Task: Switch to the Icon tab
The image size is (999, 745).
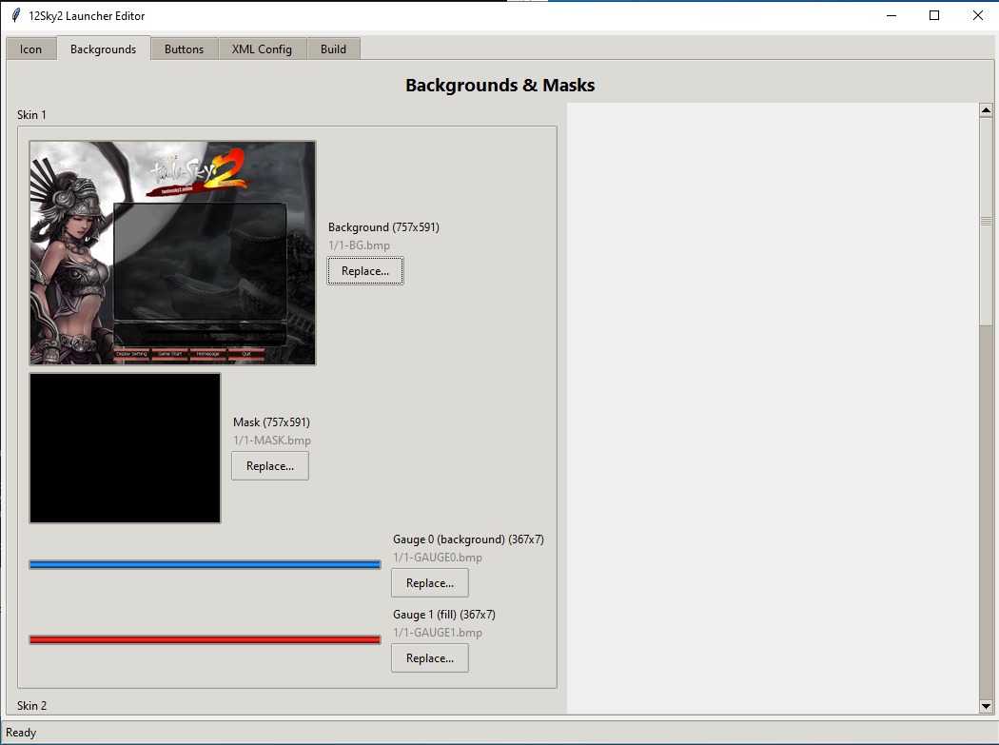Action: (30, 49)
